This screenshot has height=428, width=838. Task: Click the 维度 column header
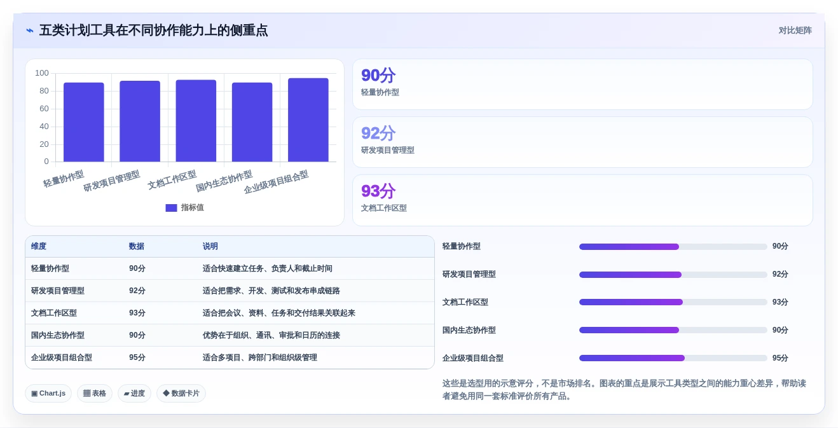click(39, 246)
